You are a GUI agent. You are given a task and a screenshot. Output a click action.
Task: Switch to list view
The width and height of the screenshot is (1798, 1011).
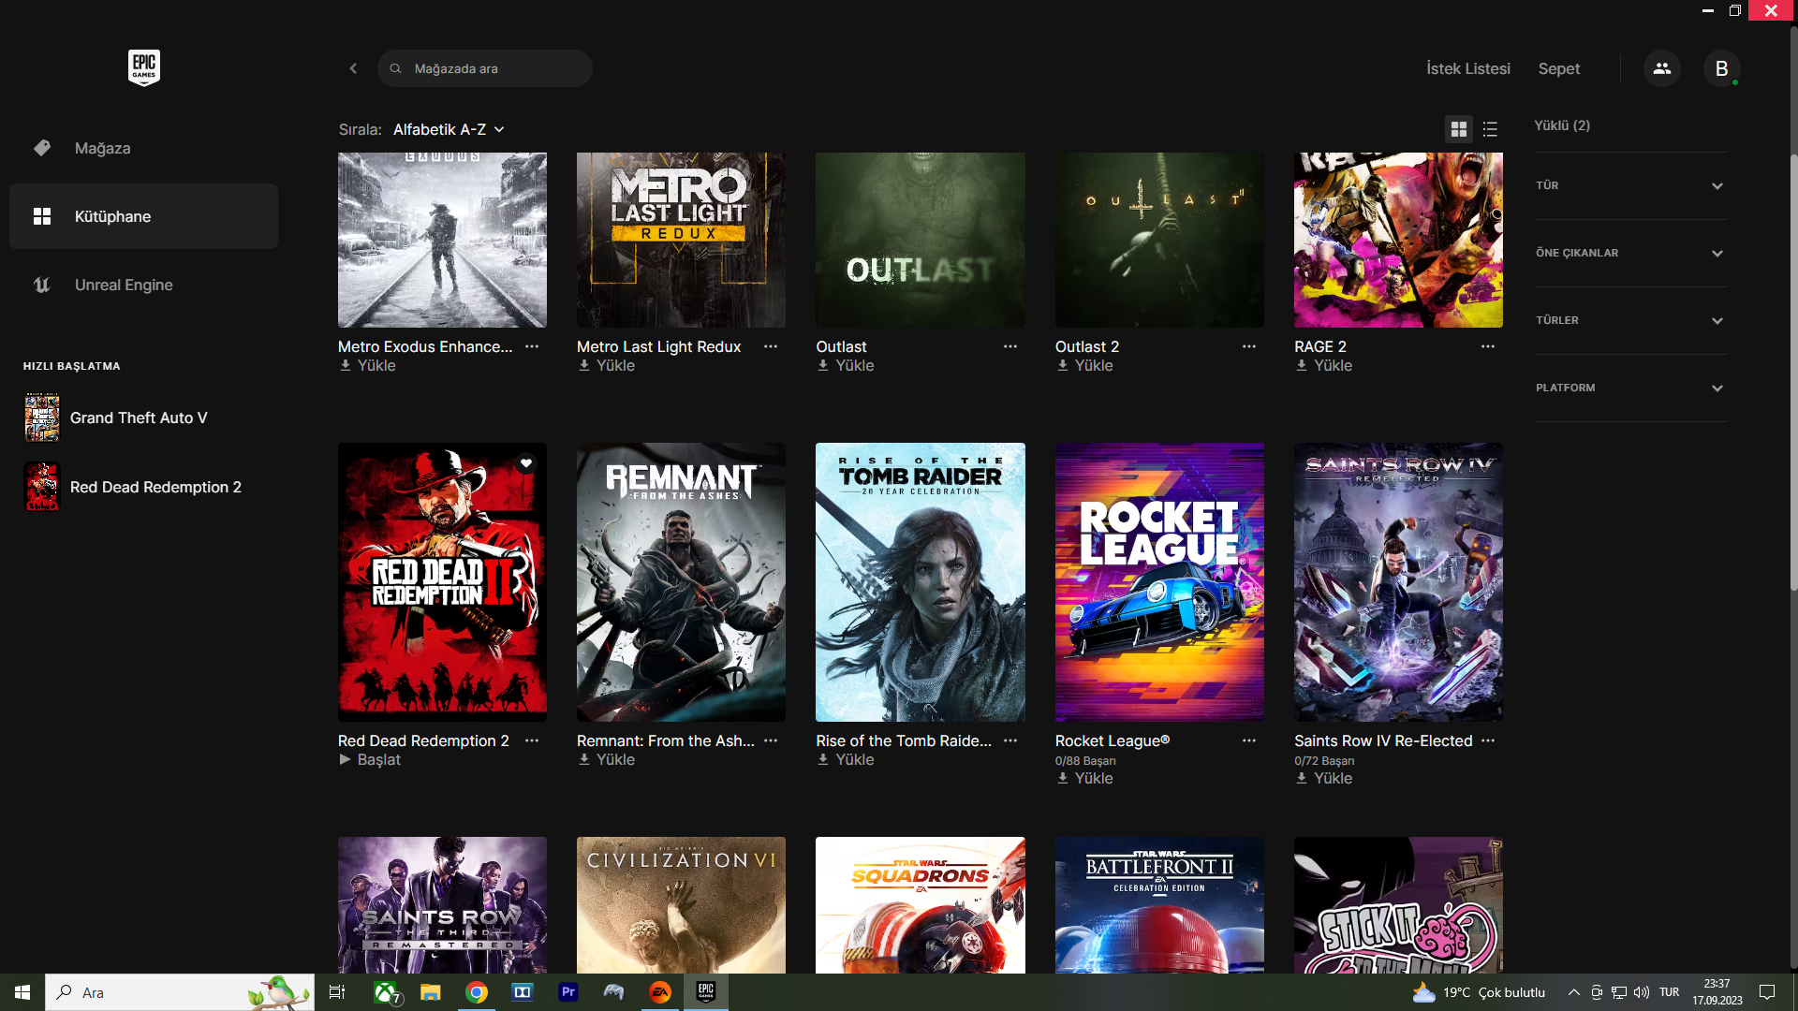1491,129
